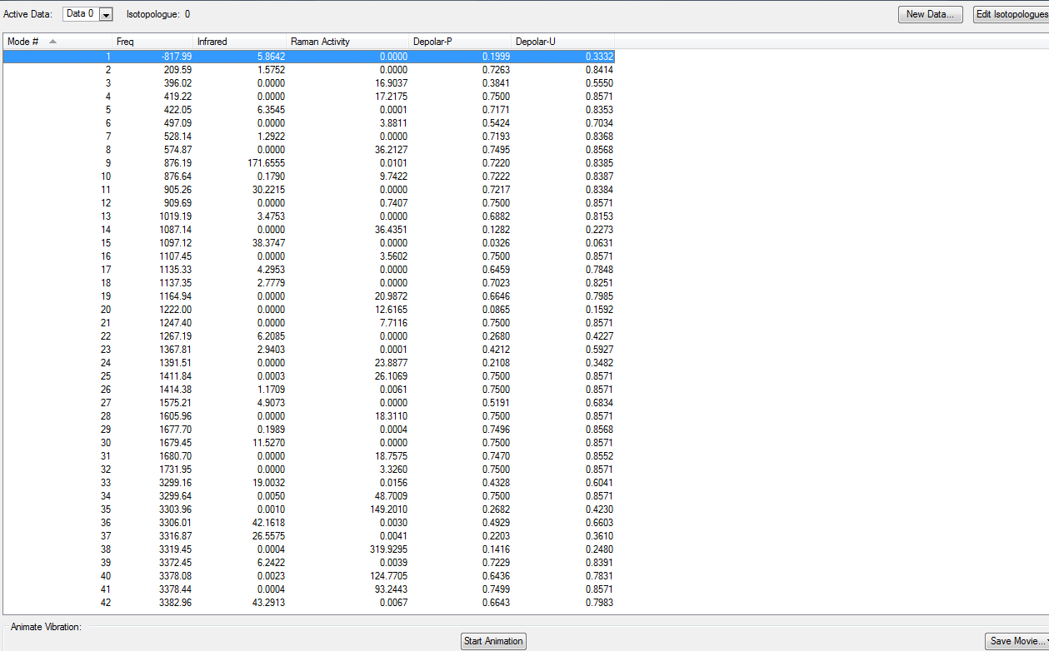This screenshot has height=651, width=1049.
Task: Select the row with frequency 1411.84
Action: pyautogui.click(x=309, y=376)
